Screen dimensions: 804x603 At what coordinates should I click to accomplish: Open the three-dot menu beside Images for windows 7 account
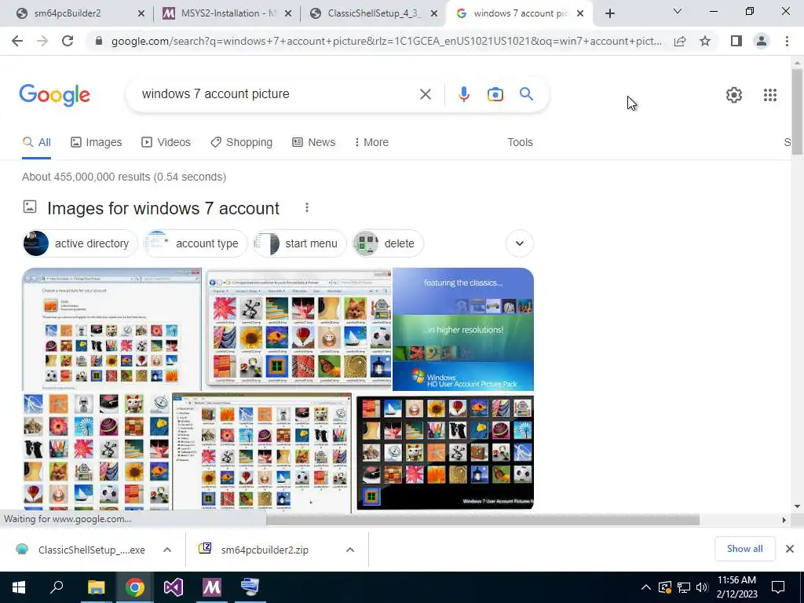tap(307, 207)
